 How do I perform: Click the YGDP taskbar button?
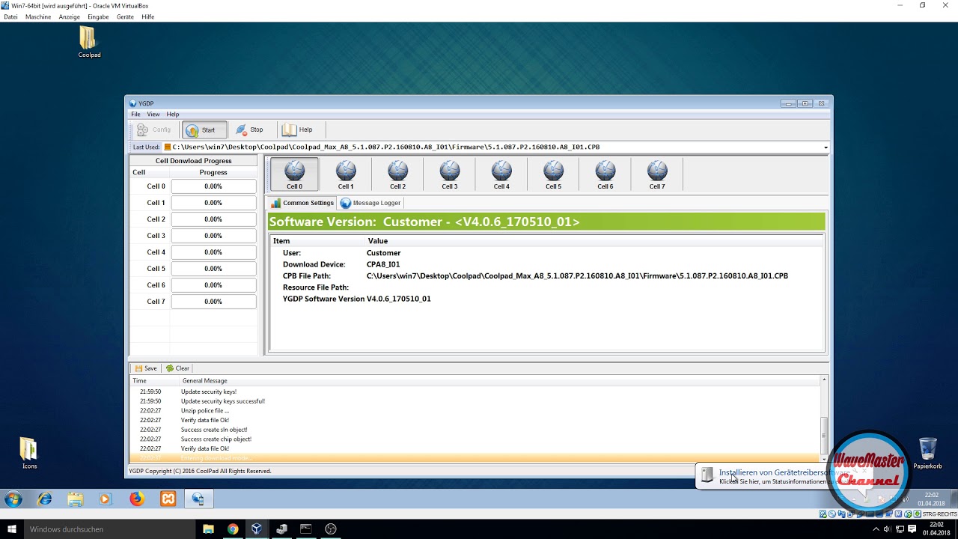[x=198, y=499]
